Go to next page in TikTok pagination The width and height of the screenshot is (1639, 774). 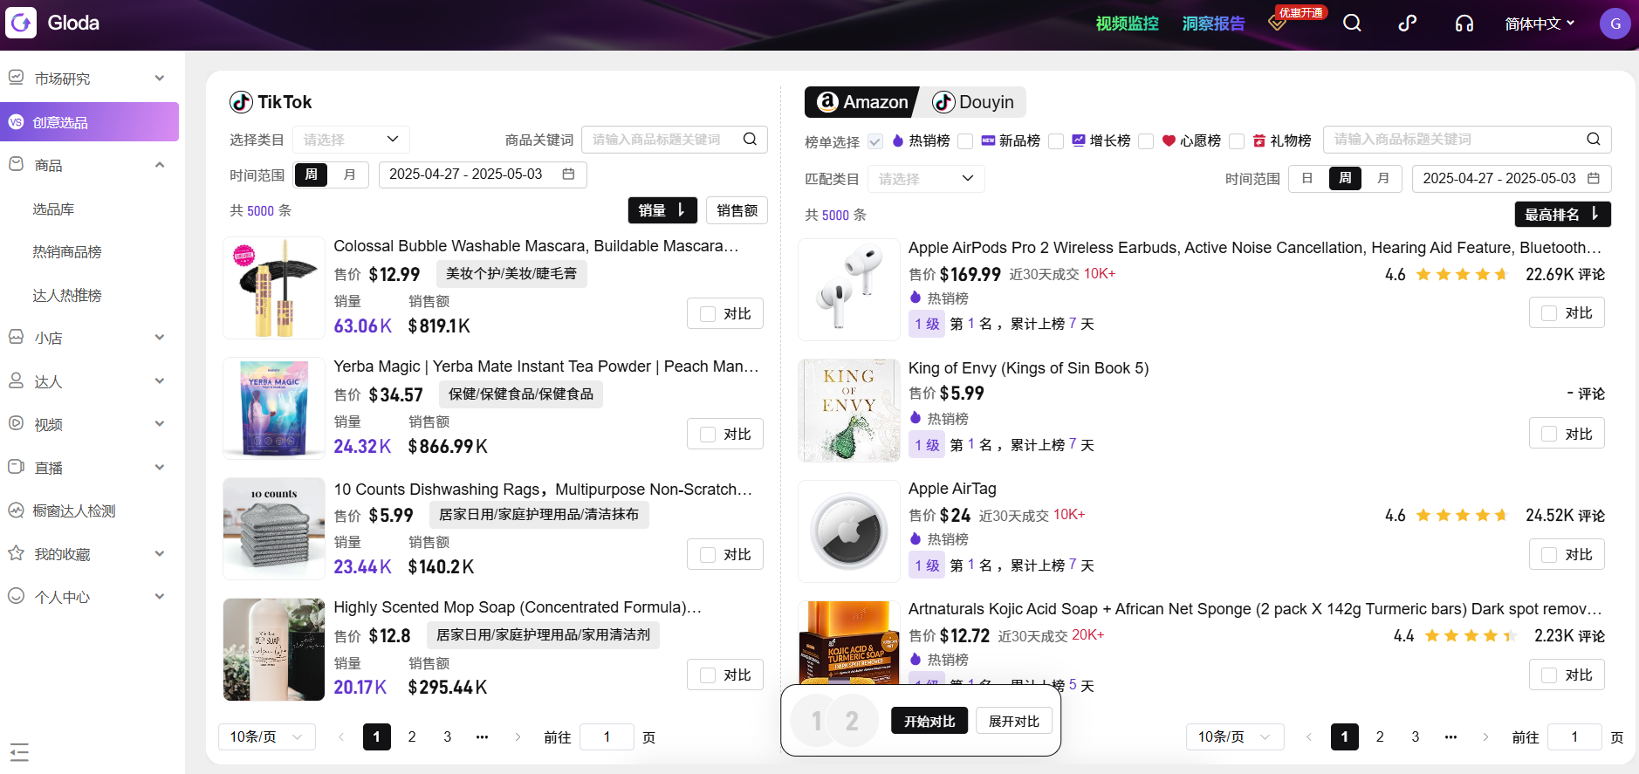(518, 737)
